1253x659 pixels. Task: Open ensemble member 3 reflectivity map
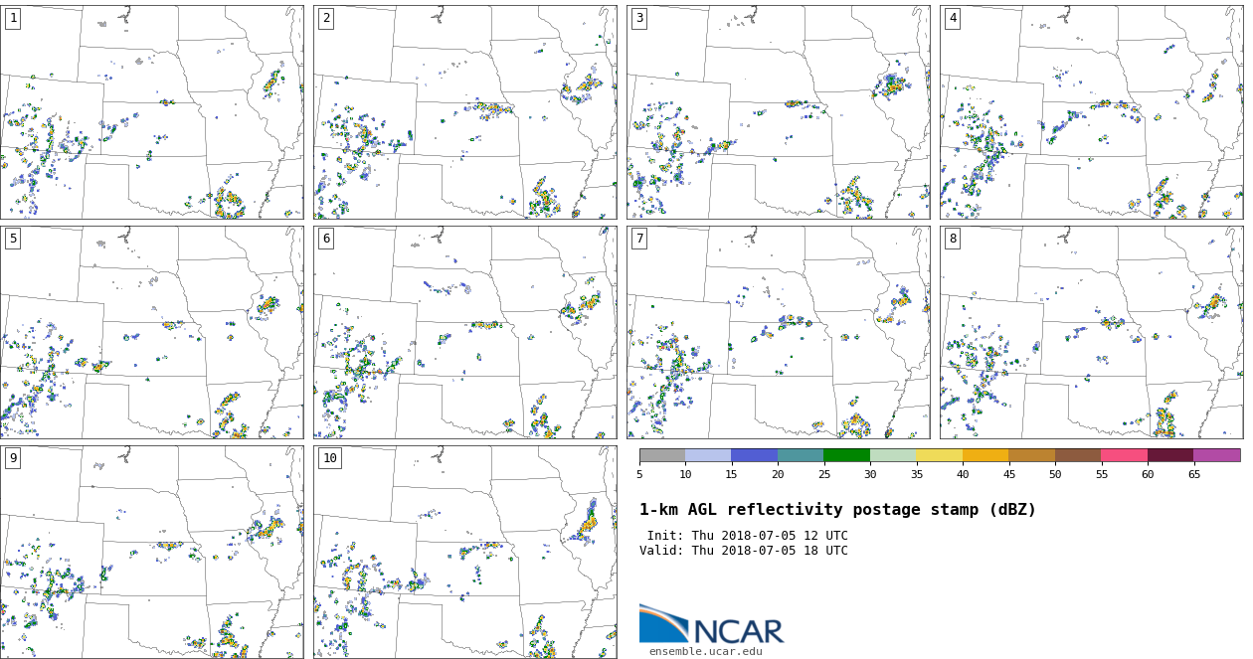coord(778,112)
